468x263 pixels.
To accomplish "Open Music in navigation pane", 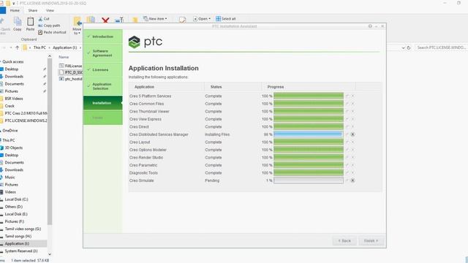I will point(10,177).
